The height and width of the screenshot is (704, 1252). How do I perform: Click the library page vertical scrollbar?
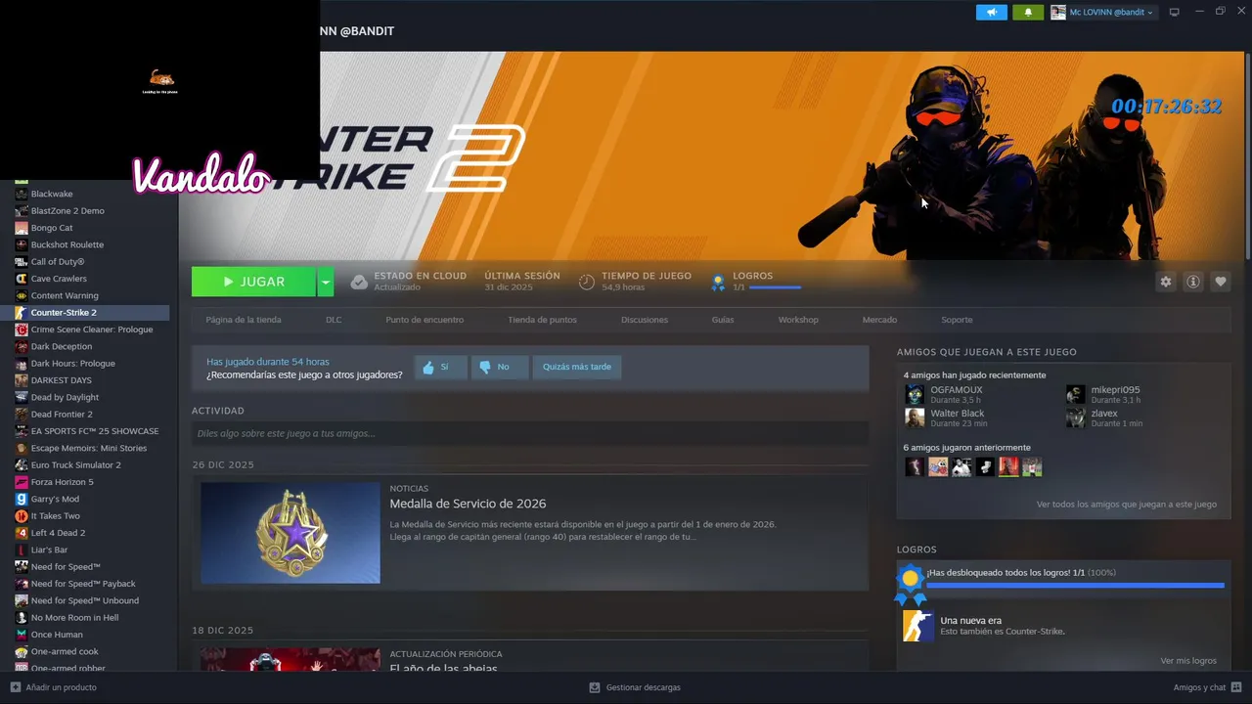click(x=1247, y=156)
